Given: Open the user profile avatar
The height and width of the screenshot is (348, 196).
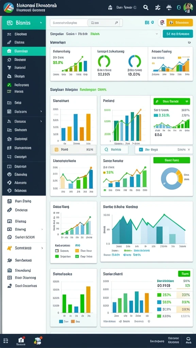Looking at the screenshot, I should (x=188, y=7).
